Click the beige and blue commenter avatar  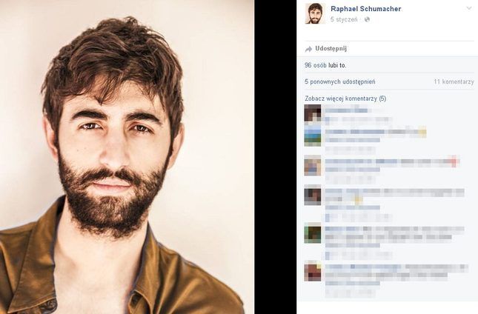[313, 166]
